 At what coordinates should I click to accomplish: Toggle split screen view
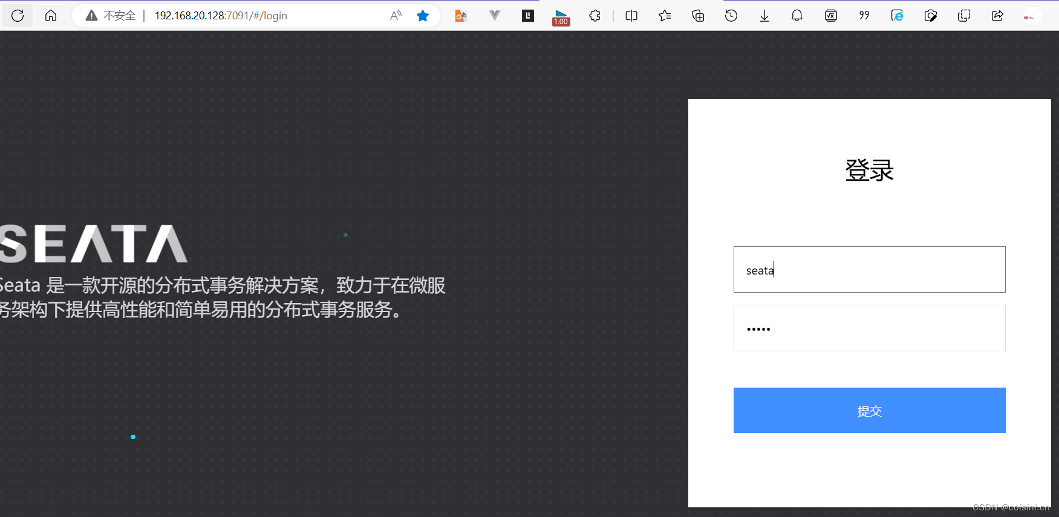(631, 16)
